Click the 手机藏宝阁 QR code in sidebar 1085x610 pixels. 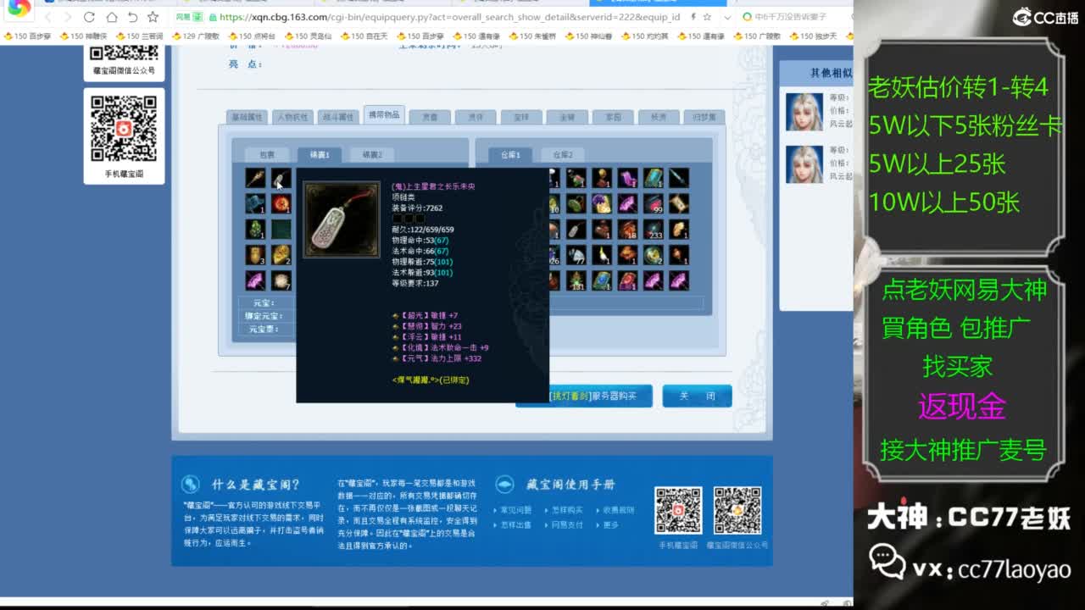[124, 128]
